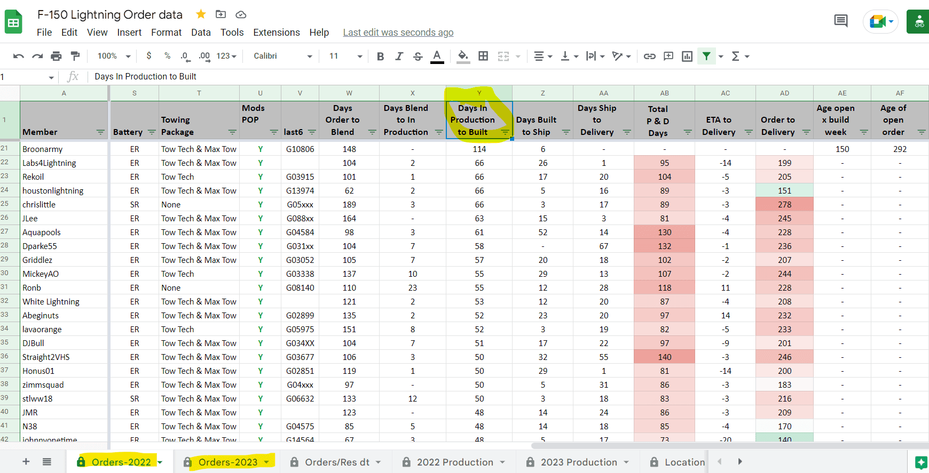The height and width of the screenshot is (473, 929).
Task: Open filter for Member column
Action: [x=100, y=132]
